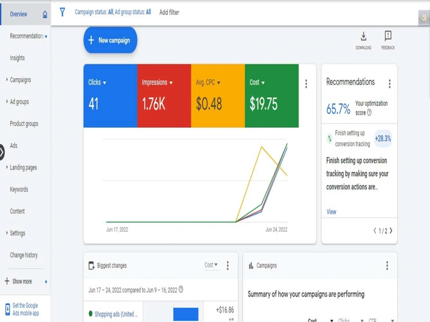The height and width of the screenshot is (322, 430).
Task: Click the Campaigns bar chart icon
Action: (251, 266)
